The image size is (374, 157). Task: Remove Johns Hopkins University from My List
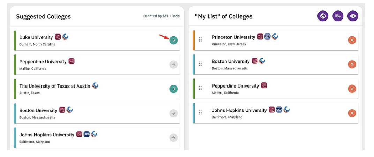click(352, 113)
